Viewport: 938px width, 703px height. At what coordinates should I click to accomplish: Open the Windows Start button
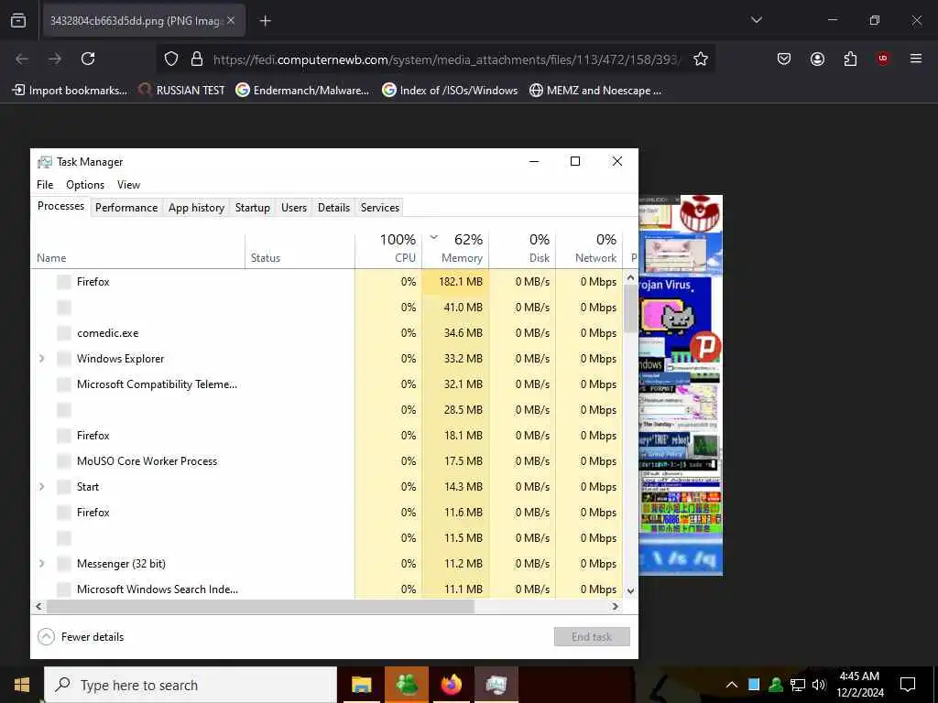[22, 685]
